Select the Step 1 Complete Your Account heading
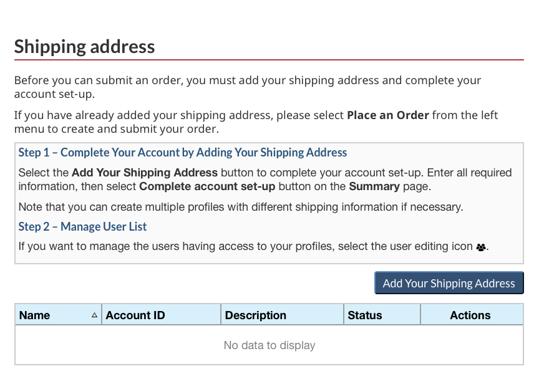Viewport: 544px width, 379px height. coord(182,153)
